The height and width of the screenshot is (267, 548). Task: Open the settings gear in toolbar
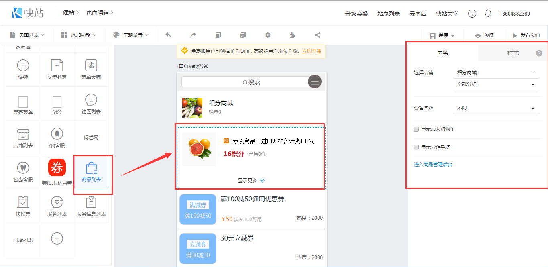click(268, 35)
